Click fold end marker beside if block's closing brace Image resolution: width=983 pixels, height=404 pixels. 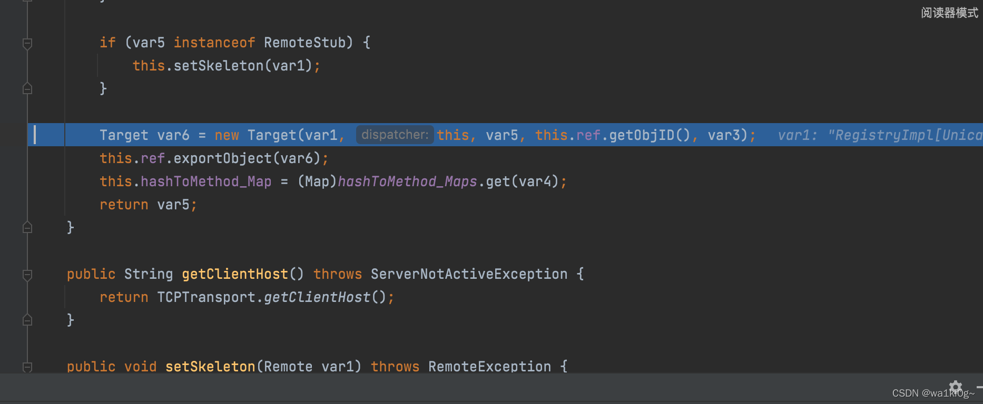[28, 88]
